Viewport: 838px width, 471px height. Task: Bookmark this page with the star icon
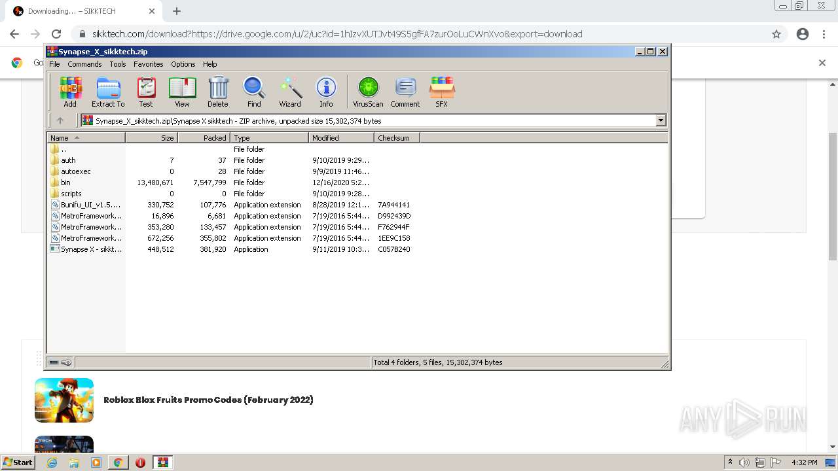776,34
